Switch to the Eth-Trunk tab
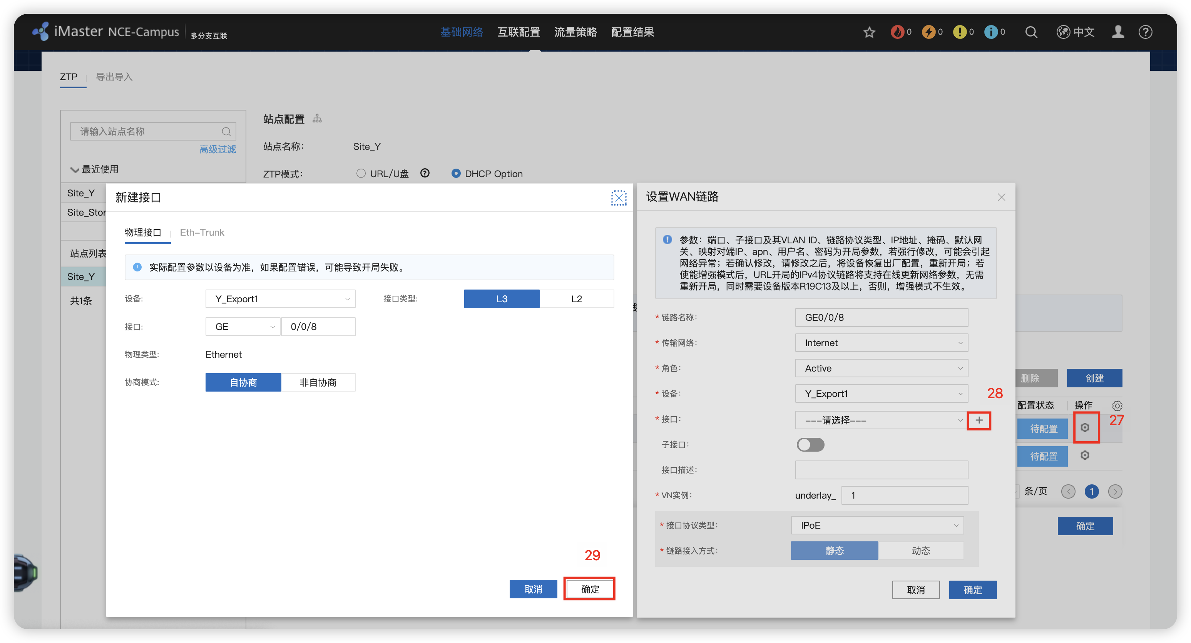1191x643 pixels. [x=202, y=232]
